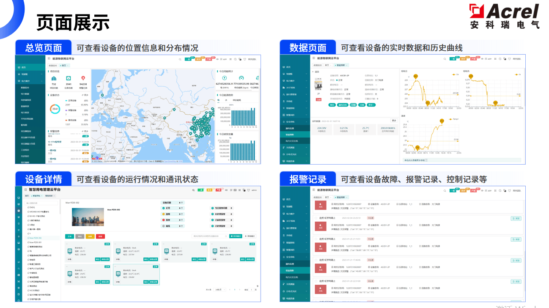Click the red 报警记录 pin icon in the overview
Screen dimensions: 549x308
(83, 78)
